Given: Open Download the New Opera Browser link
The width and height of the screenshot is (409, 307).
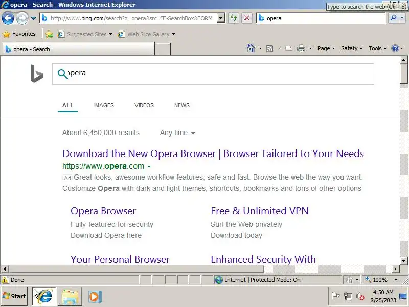Looking at the screenshot, I should (213, 153).
